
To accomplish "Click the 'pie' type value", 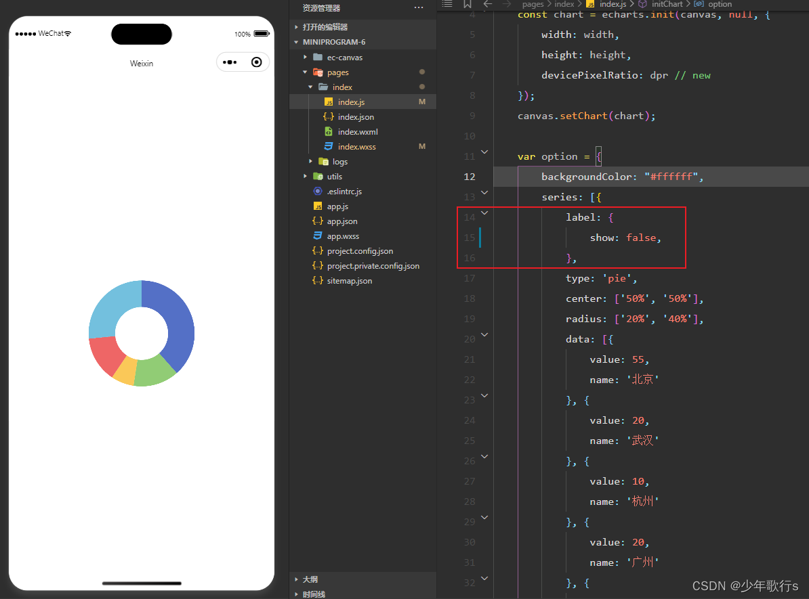I will click(617, 278).
